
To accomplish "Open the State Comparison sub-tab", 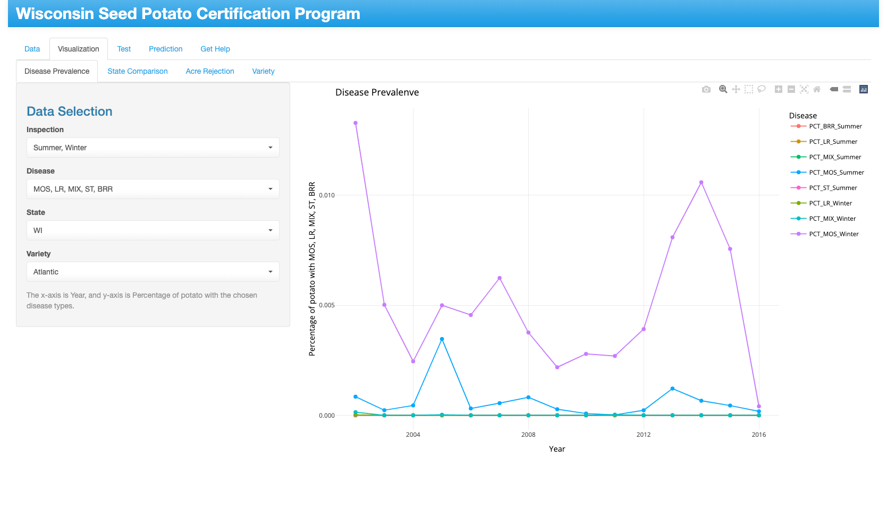I will (138, 71).
